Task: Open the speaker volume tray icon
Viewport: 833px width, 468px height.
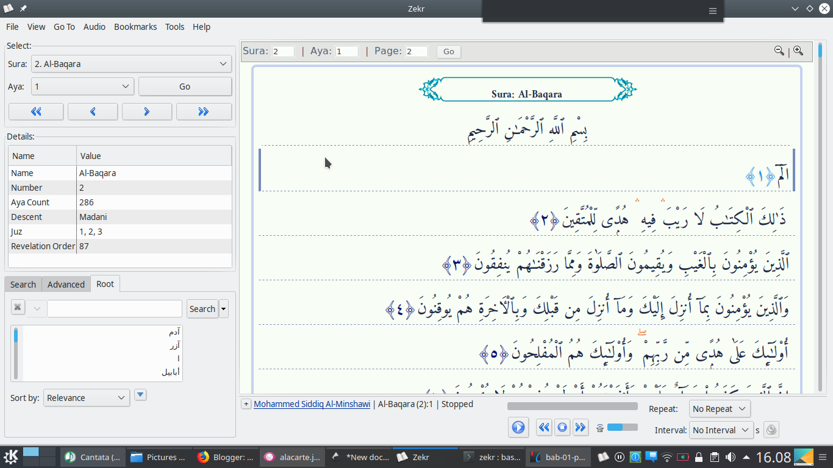Action: tap(731, 456)
